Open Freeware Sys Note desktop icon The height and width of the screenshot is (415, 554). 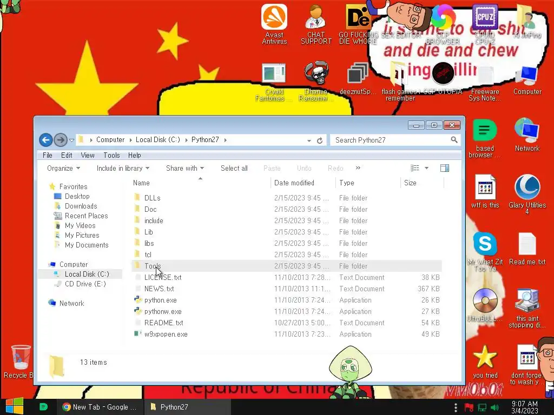485,83
